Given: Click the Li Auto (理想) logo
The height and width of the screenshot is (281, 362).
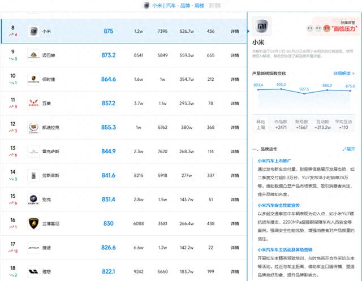Looking at the screenshot, I should (33, 272).
